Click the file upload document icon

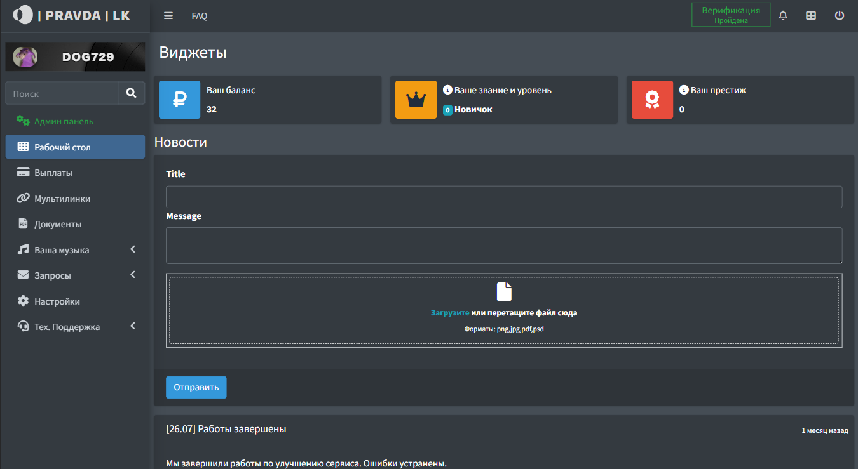coord(504,291)
